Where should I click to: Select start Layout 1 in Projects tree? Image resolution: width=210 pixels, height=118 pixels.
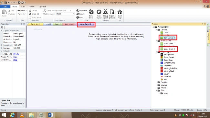coord(169,38)
